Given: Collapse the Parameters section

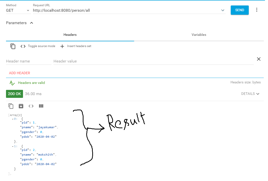Looking at the screenshot, I should coord(31,23).
